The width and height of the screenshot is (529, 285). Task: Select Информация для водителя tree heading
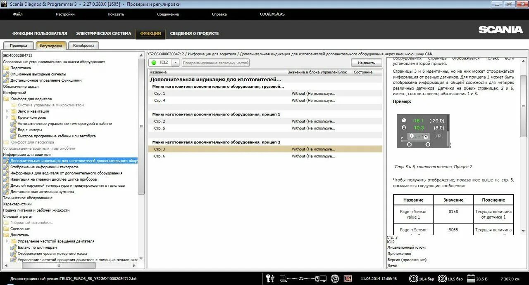[27, 155]
